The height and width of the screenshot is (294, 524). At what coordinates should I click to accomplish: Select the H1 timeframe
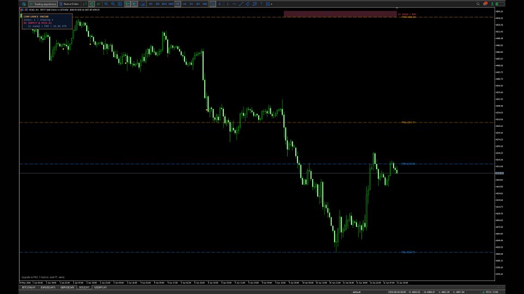pyautogui.click(x=178, y=4)
